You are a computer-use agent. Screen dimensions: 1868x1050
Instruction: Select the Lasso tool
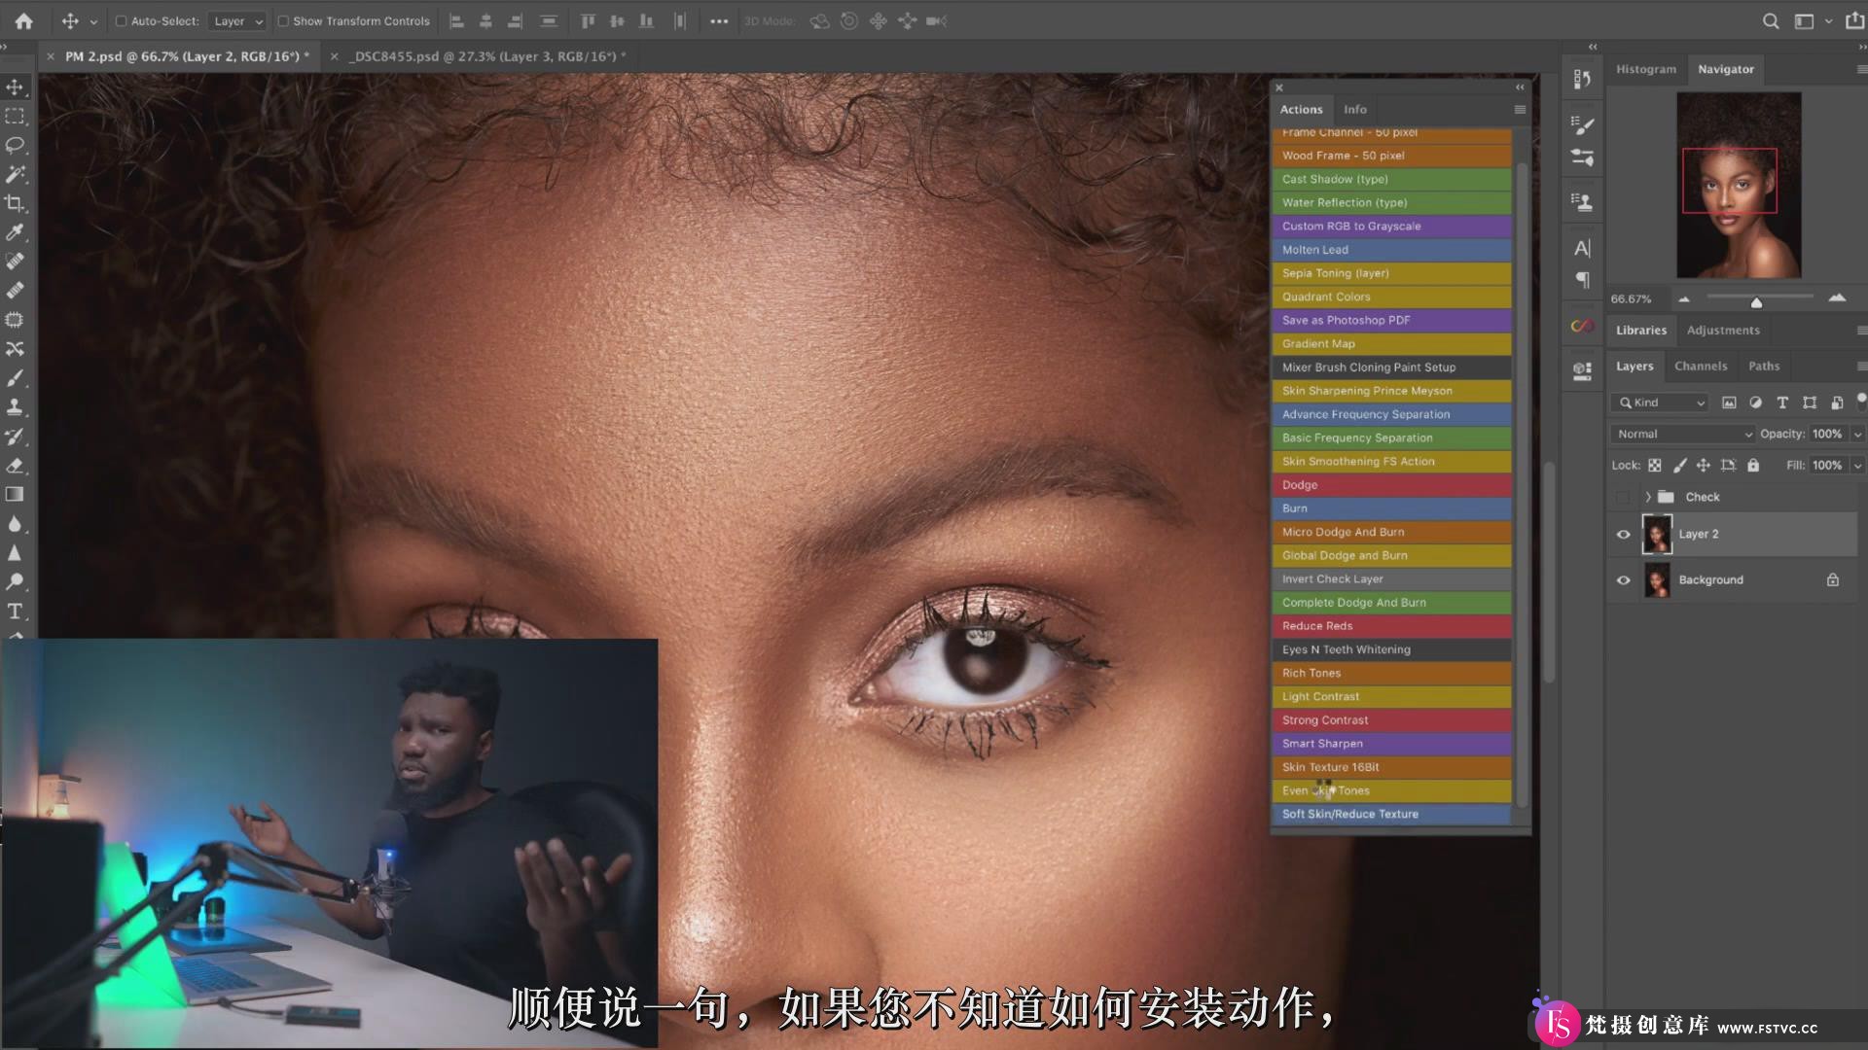pyautogui.click(x=15, y=146)
